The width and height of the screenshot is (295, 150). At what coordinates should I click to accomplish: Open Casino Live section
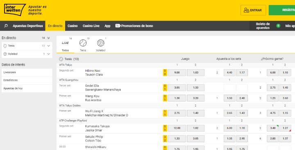coord(91,26)
